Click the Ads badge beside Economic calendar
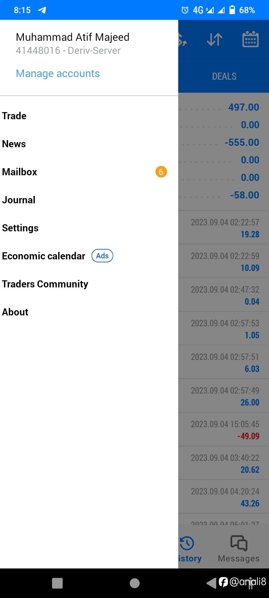The width and height of the screenshot is (269, 598). click(102, 256)
